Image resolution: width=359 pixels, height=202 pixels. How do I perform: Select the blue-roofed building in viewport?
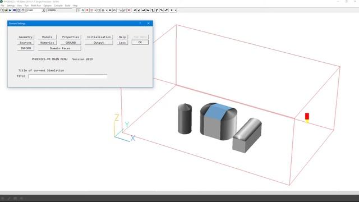pyautogui.click(x=219, y=121)
